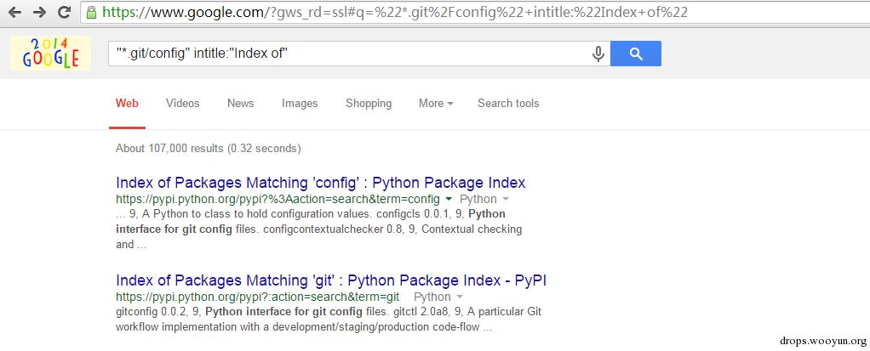Image resolution: width=870 pixels, height=351 pixels.
Task: Expand green arrow beside first result URL
Action: click(449, 200)
